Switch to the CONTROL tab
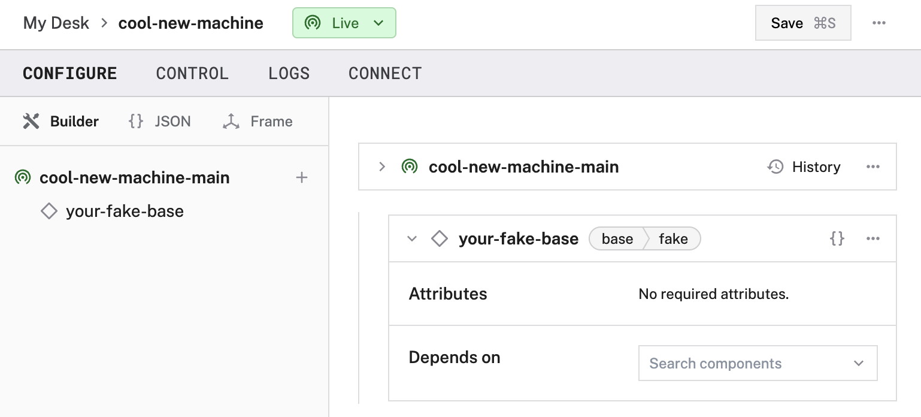The image size is (921, 417). coord(192,74)
